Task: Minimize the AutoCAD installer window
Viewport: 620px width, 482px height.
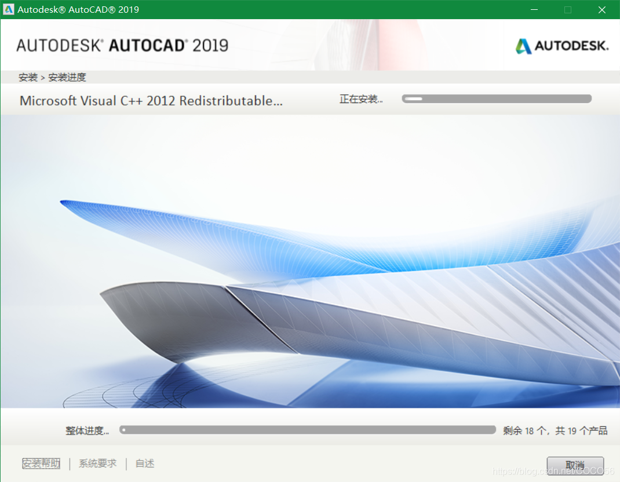Action: click(535, 9)
